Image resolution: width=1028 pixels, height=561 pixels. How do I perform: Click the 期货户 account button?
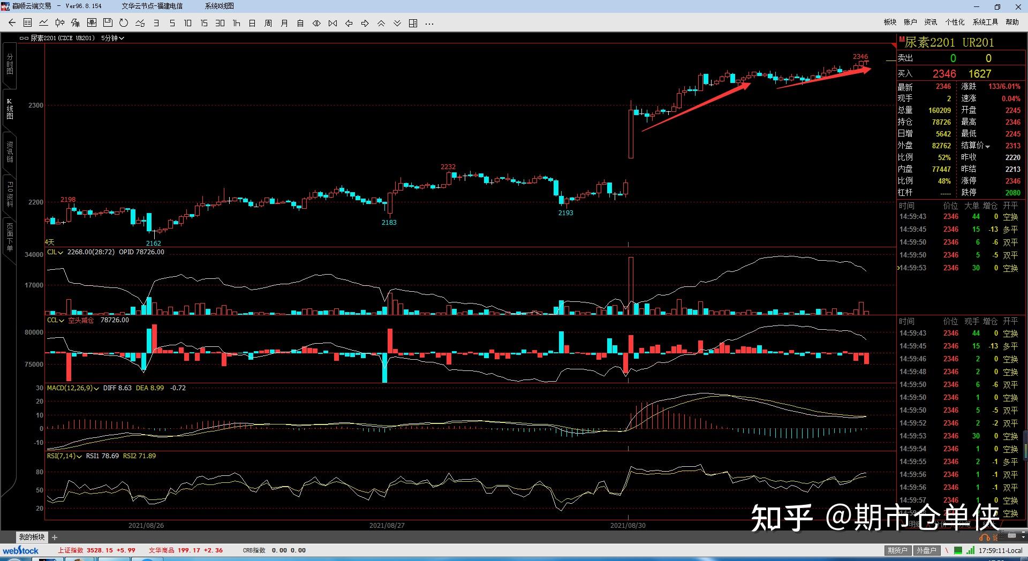(x=897, y=550)
